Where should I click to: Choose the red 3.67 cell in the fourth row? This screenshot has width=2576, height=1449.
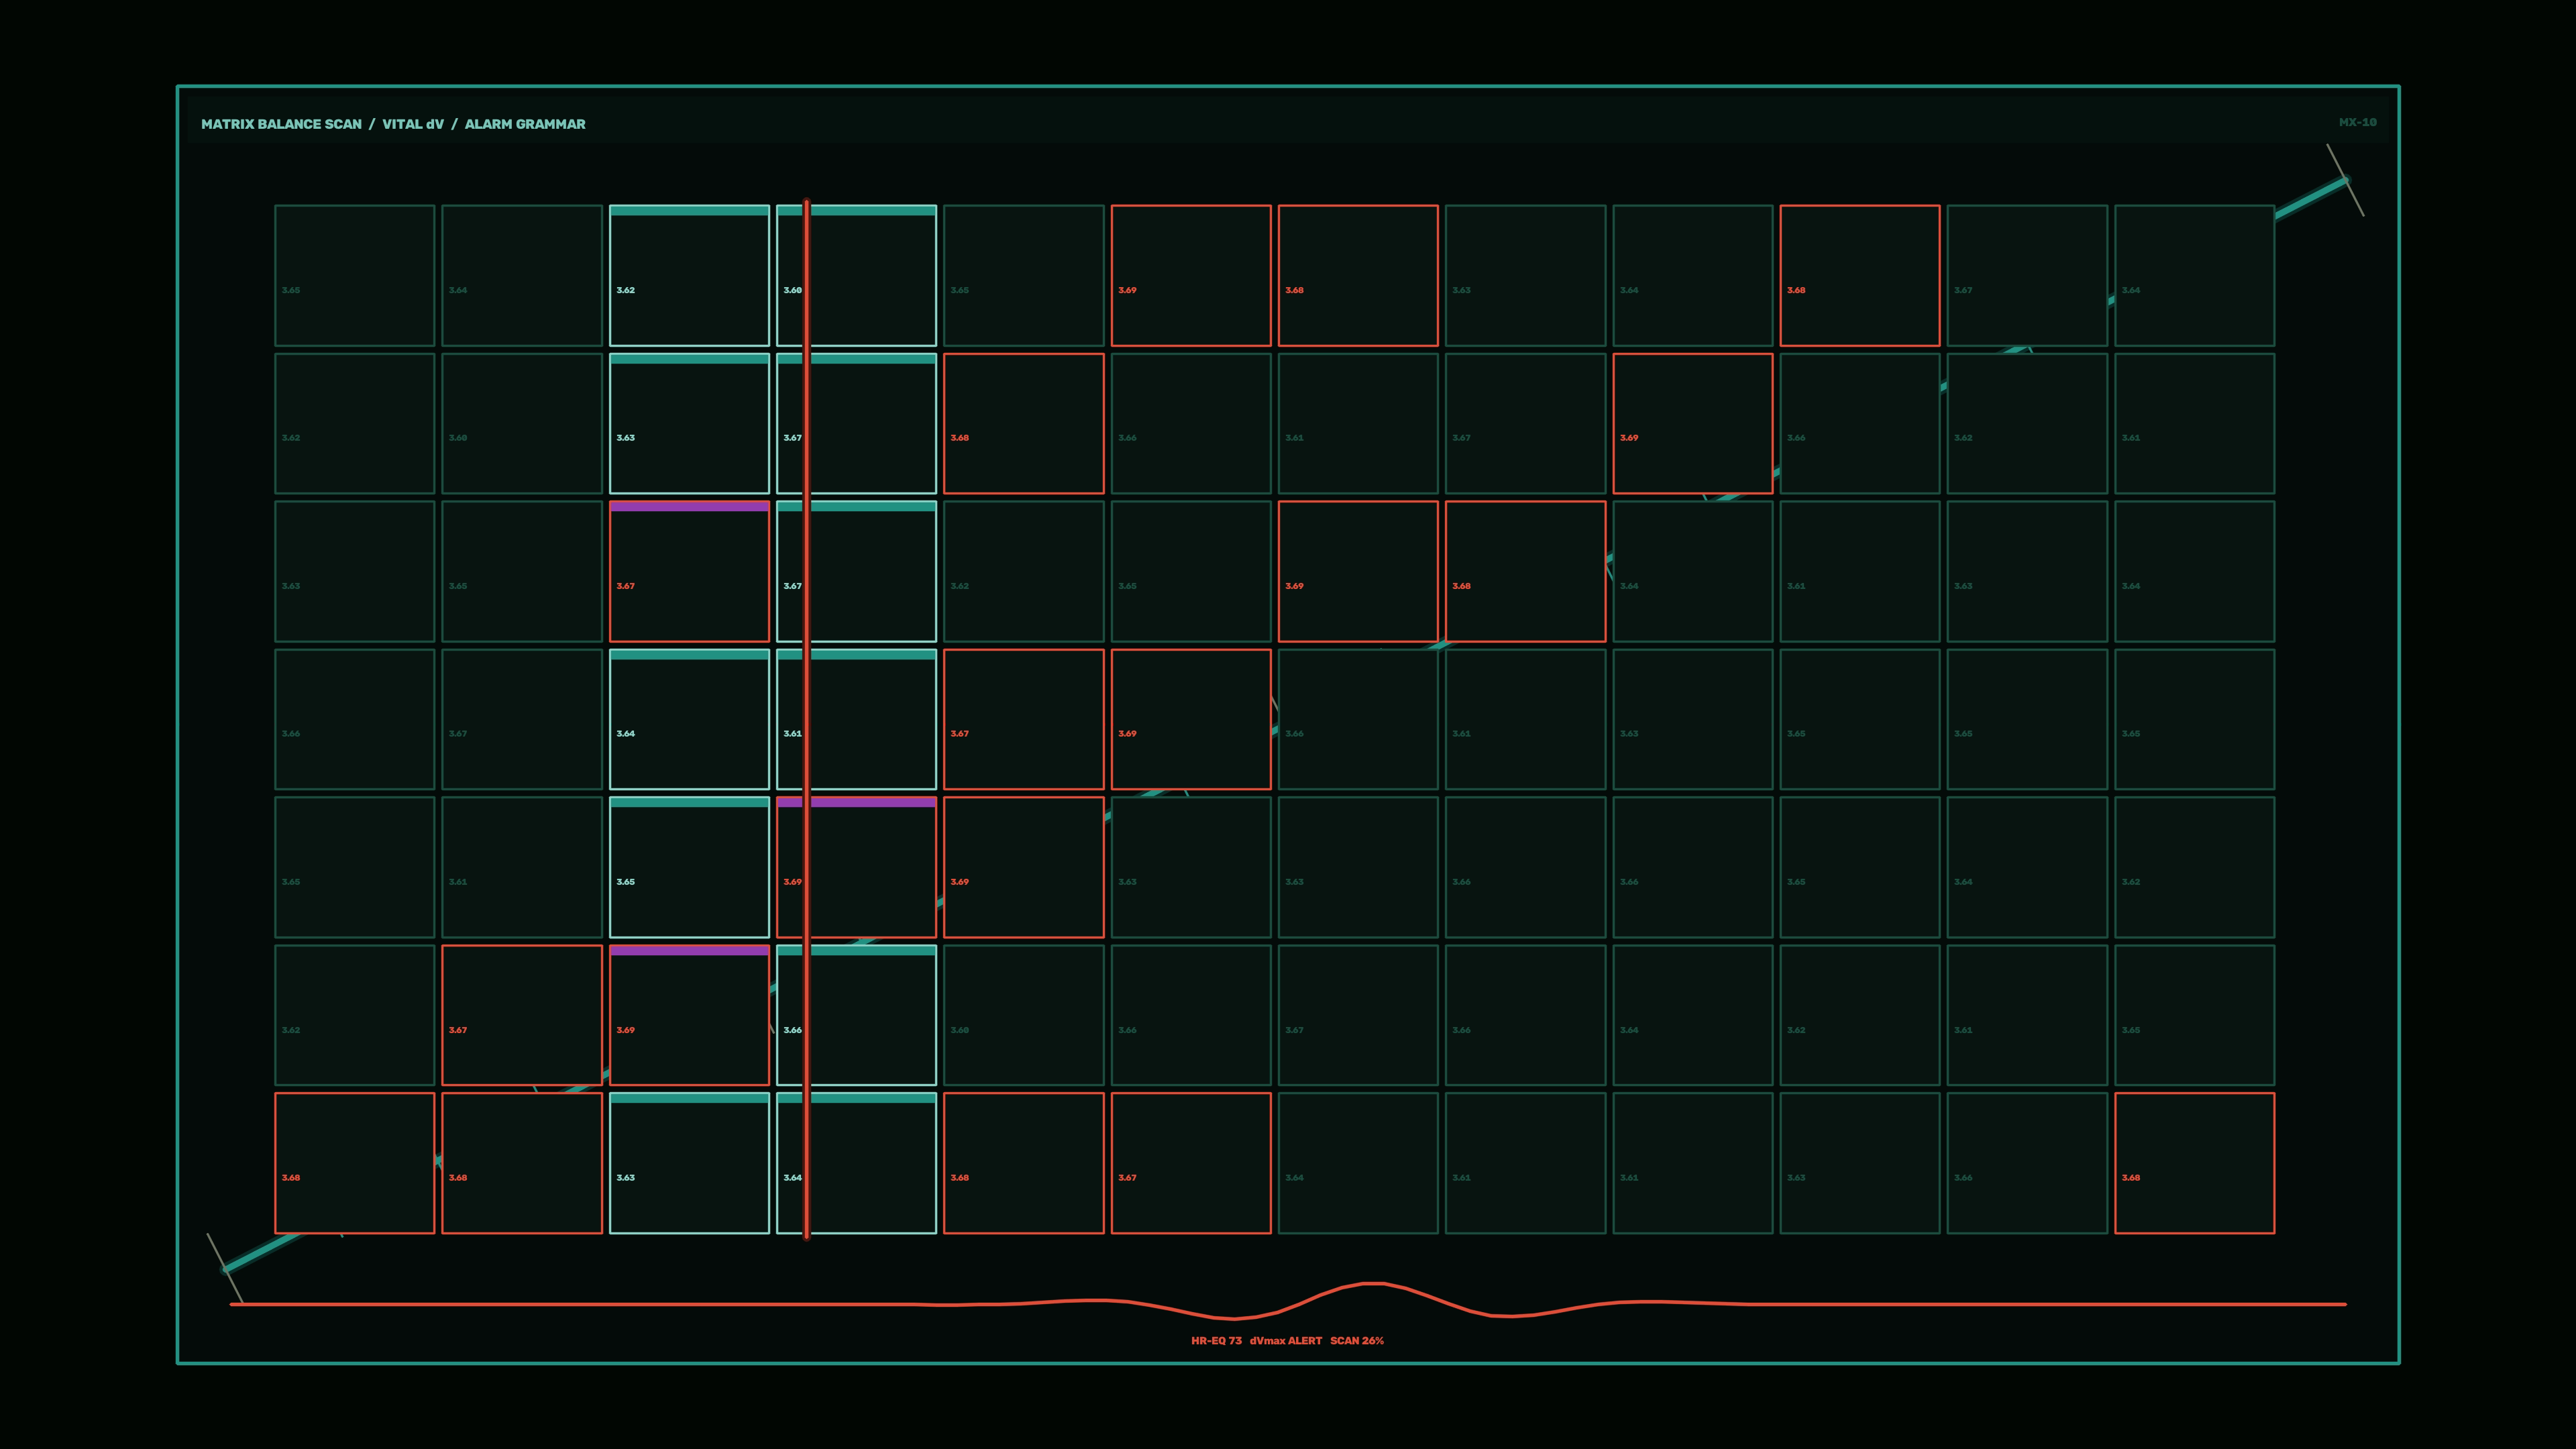click(1024, 719)
